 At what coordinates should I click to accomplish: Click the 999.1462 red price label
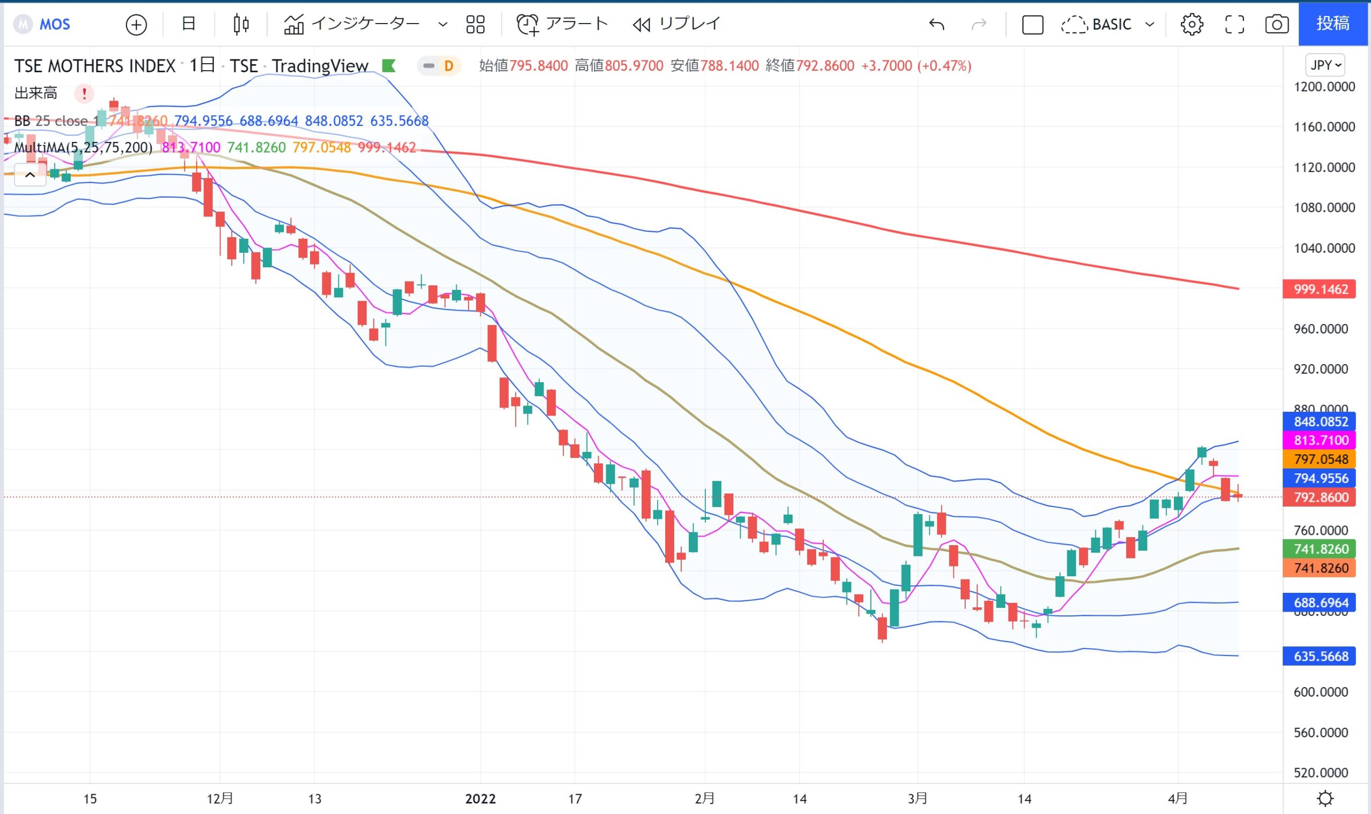pyautogui.click(x=1319, y=289)
